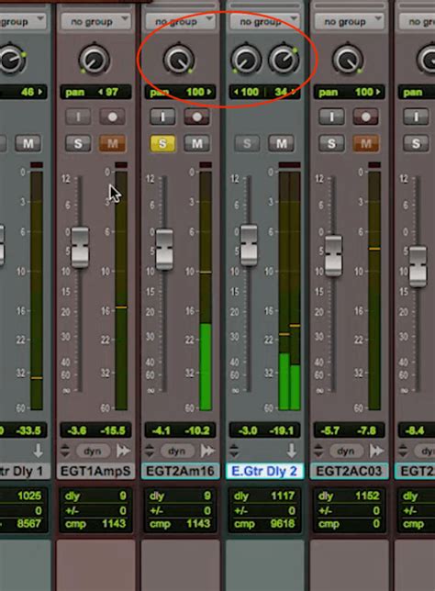This screenshot has height=591, width=435.
Task: Click the dyn button on EGT2Am16
Action: point(177,451)
